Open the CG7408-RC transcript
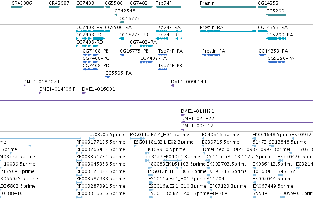 [90, 39]
